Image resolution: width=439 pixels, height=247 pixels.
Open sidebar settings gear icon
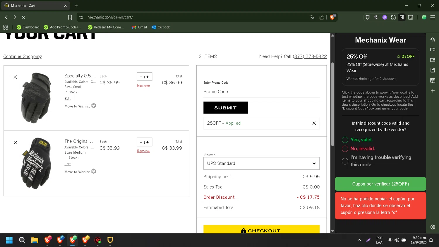pyautogui.click(x=433, y=227)
